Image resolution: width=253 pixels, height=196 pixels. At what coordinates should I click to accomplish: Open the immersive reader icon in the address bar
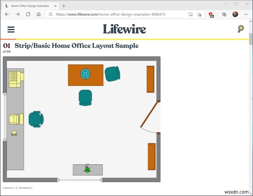click(191, 14)
